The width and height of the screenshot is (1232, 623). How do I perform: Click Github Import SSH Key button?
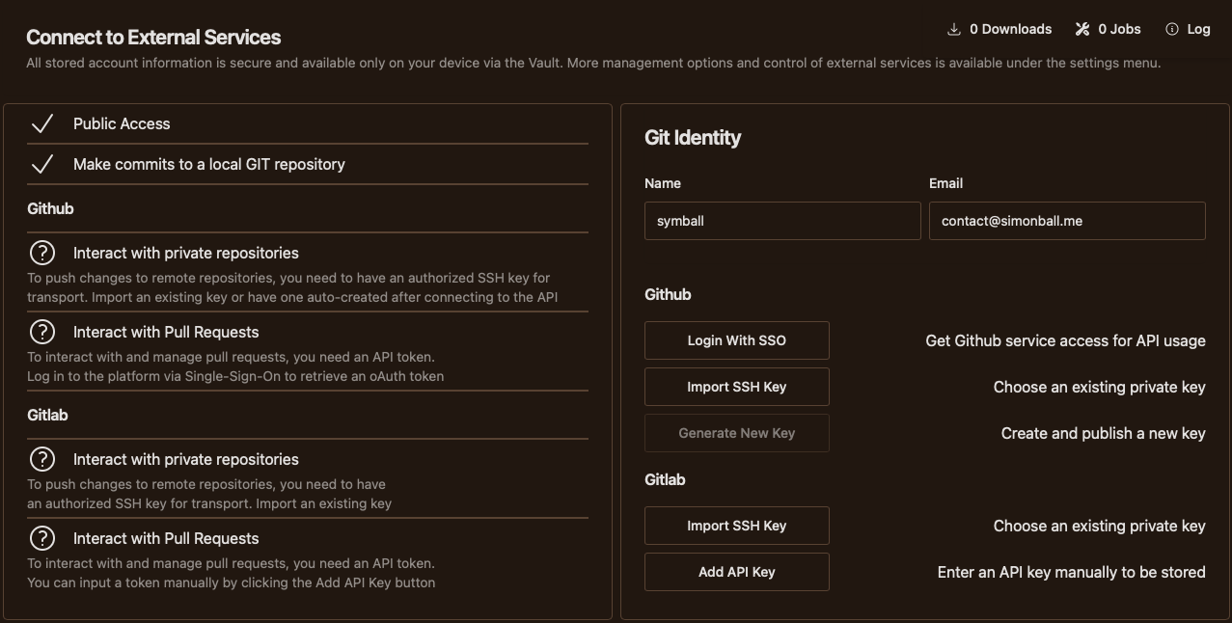[x=737, y=387]
